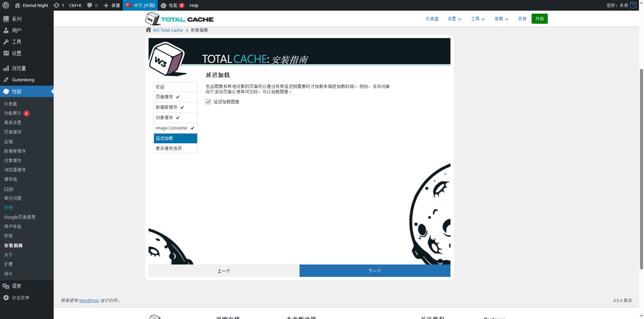Click the 用户 sidebar icon
The image size is (644, 319).
[6, 30]
